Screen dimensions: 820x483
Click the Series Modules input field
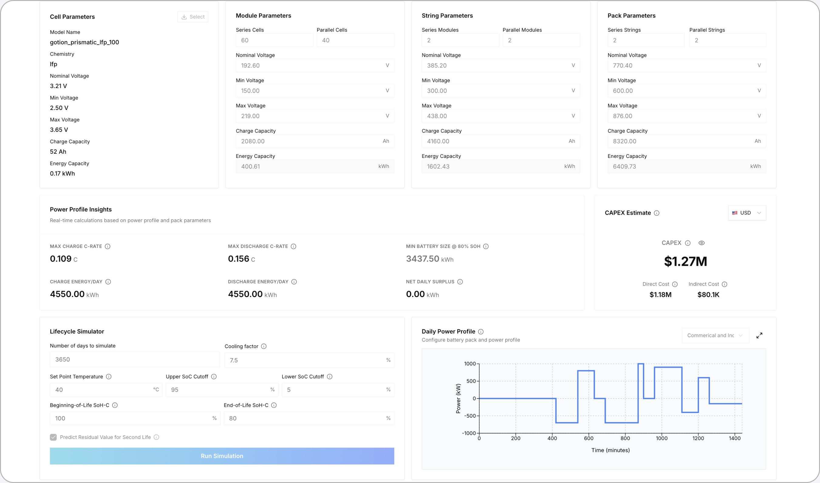click(460, 40)
